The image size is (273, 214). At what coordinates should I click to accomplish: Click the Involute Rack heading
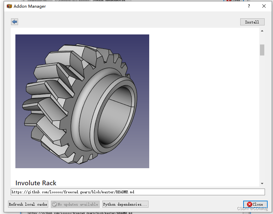(x=36, y=183)
